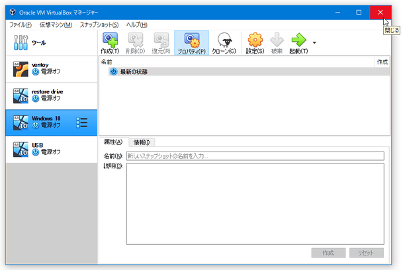Select the 最新の状態 snapshot row
This screenshot has width=403, height=270.
click(249, 71)
